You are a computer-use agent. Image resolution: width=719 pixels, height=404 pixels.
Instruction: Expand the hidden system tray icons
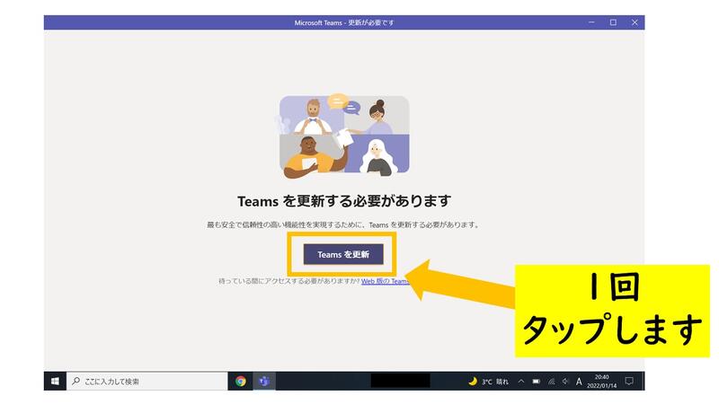click(520, 381)
